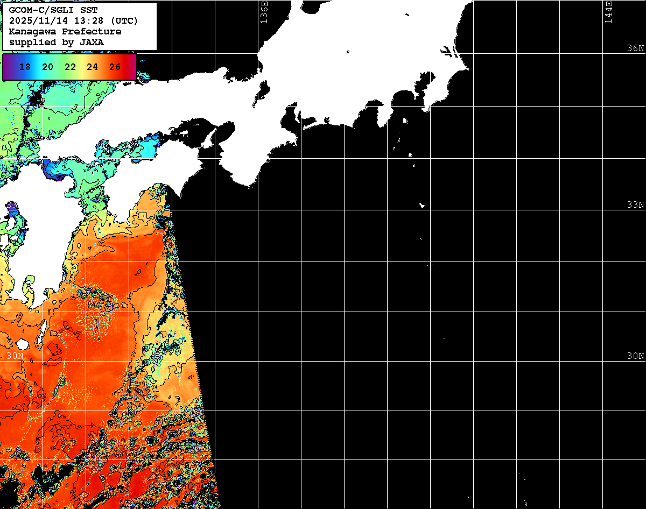Select the 33N latitude label
The width and height of the screenshot is (646, 509).
pos(635,205)
